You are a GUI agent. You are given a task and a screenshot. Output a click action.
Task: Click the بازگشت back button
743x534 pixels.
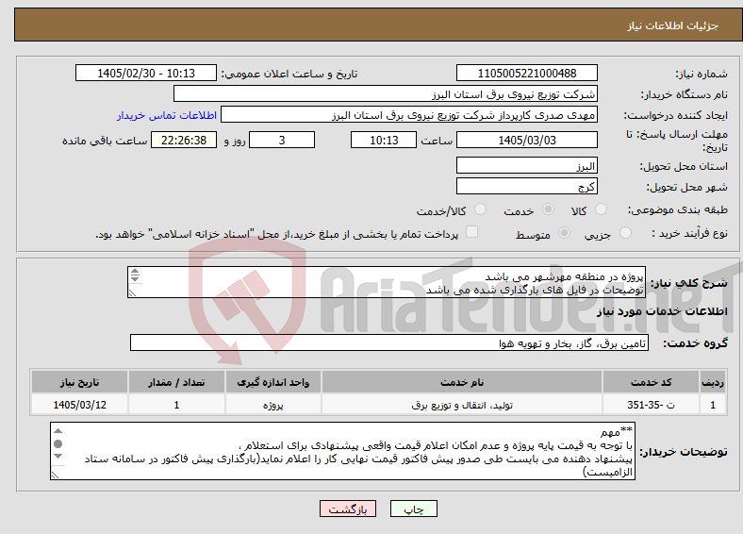348,509
